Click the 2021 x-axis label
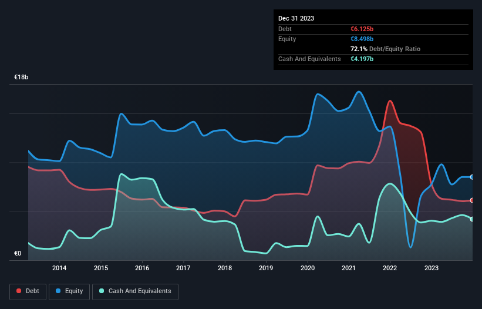The width and height of the screenshot is (482, 309). pos(349,268)
